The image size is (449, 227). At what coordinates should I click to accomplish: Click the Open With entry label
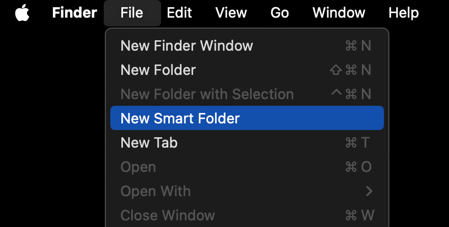pos(156,191)
